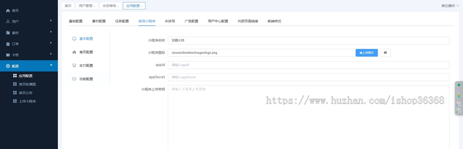Expand the 素材 sidebar menu arrow

coord(51,31)
